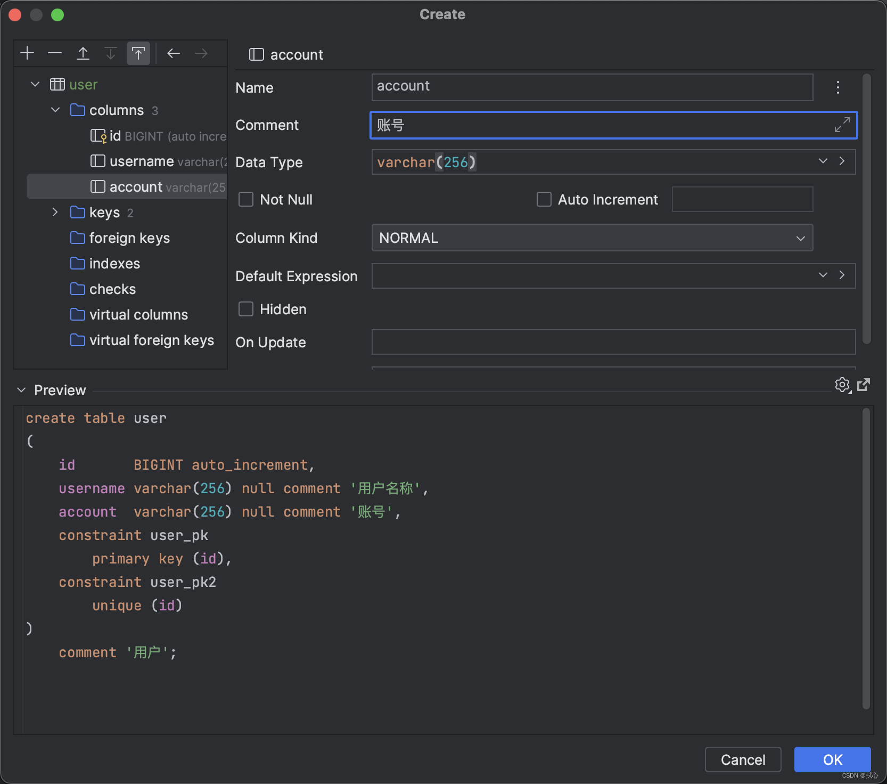Click the Preview pane vertical scrollbar
The image size is (887, 784).
(866, 559)
